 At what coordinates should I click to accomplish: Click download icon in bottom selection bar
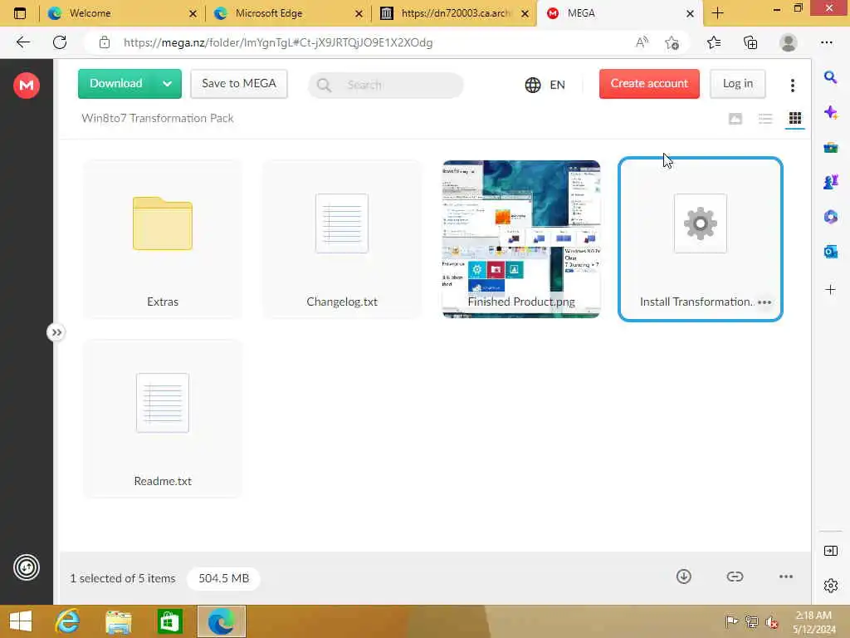point(684,577)
